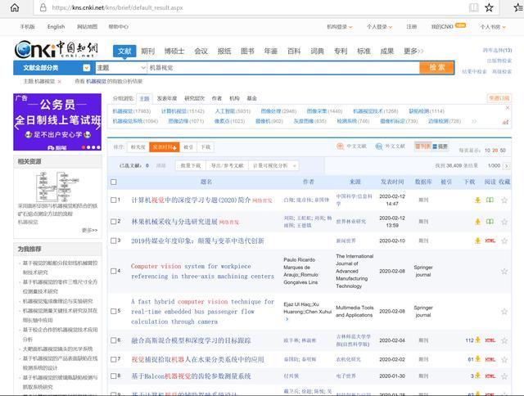
Task: Open the 主题 search field dropdown
Action: point(118,67)
